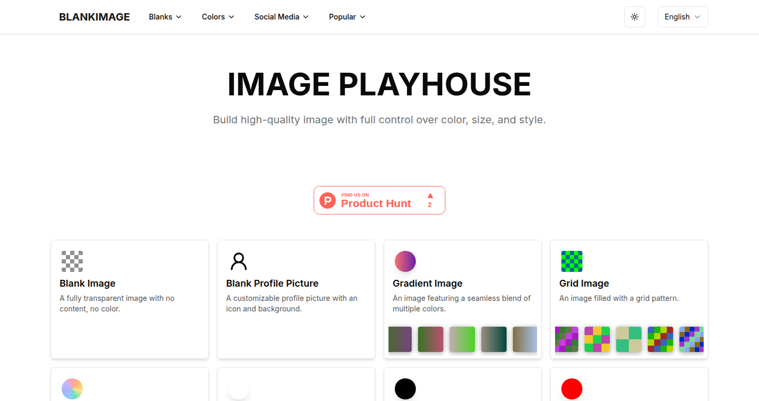
Task: Click the Social Media chevron arrow
Action: point(306,17)
